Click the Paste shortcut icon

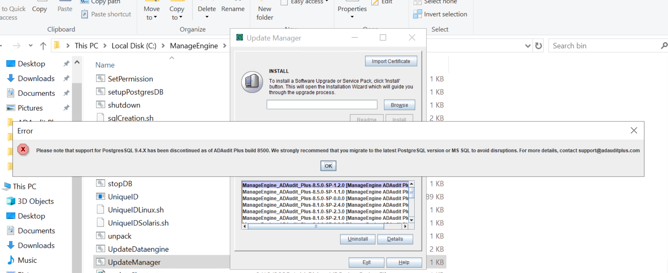pyautogui.click(x=84, y=14)
